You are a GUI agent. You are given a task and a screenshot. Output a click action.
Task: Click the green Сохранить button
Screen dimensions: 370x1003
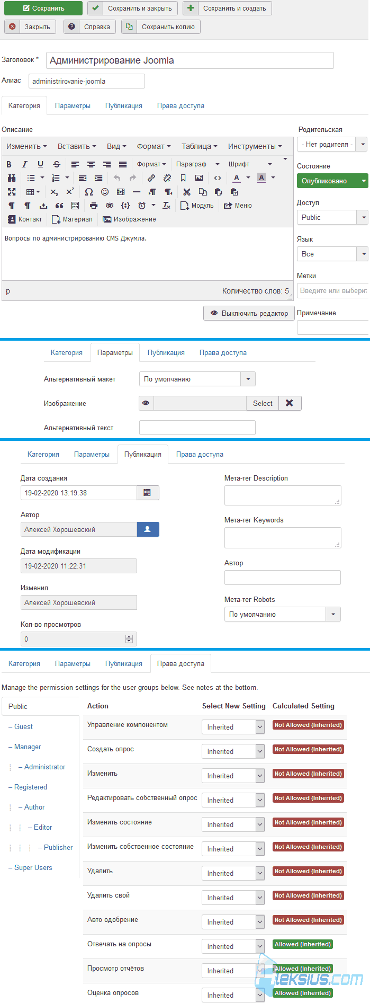pyautogui.click(x=43, y=8)
